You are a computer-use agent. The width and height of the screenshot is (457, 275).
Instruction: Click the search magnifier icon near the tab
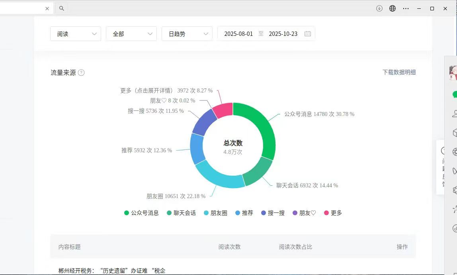[x=62, y=8]
